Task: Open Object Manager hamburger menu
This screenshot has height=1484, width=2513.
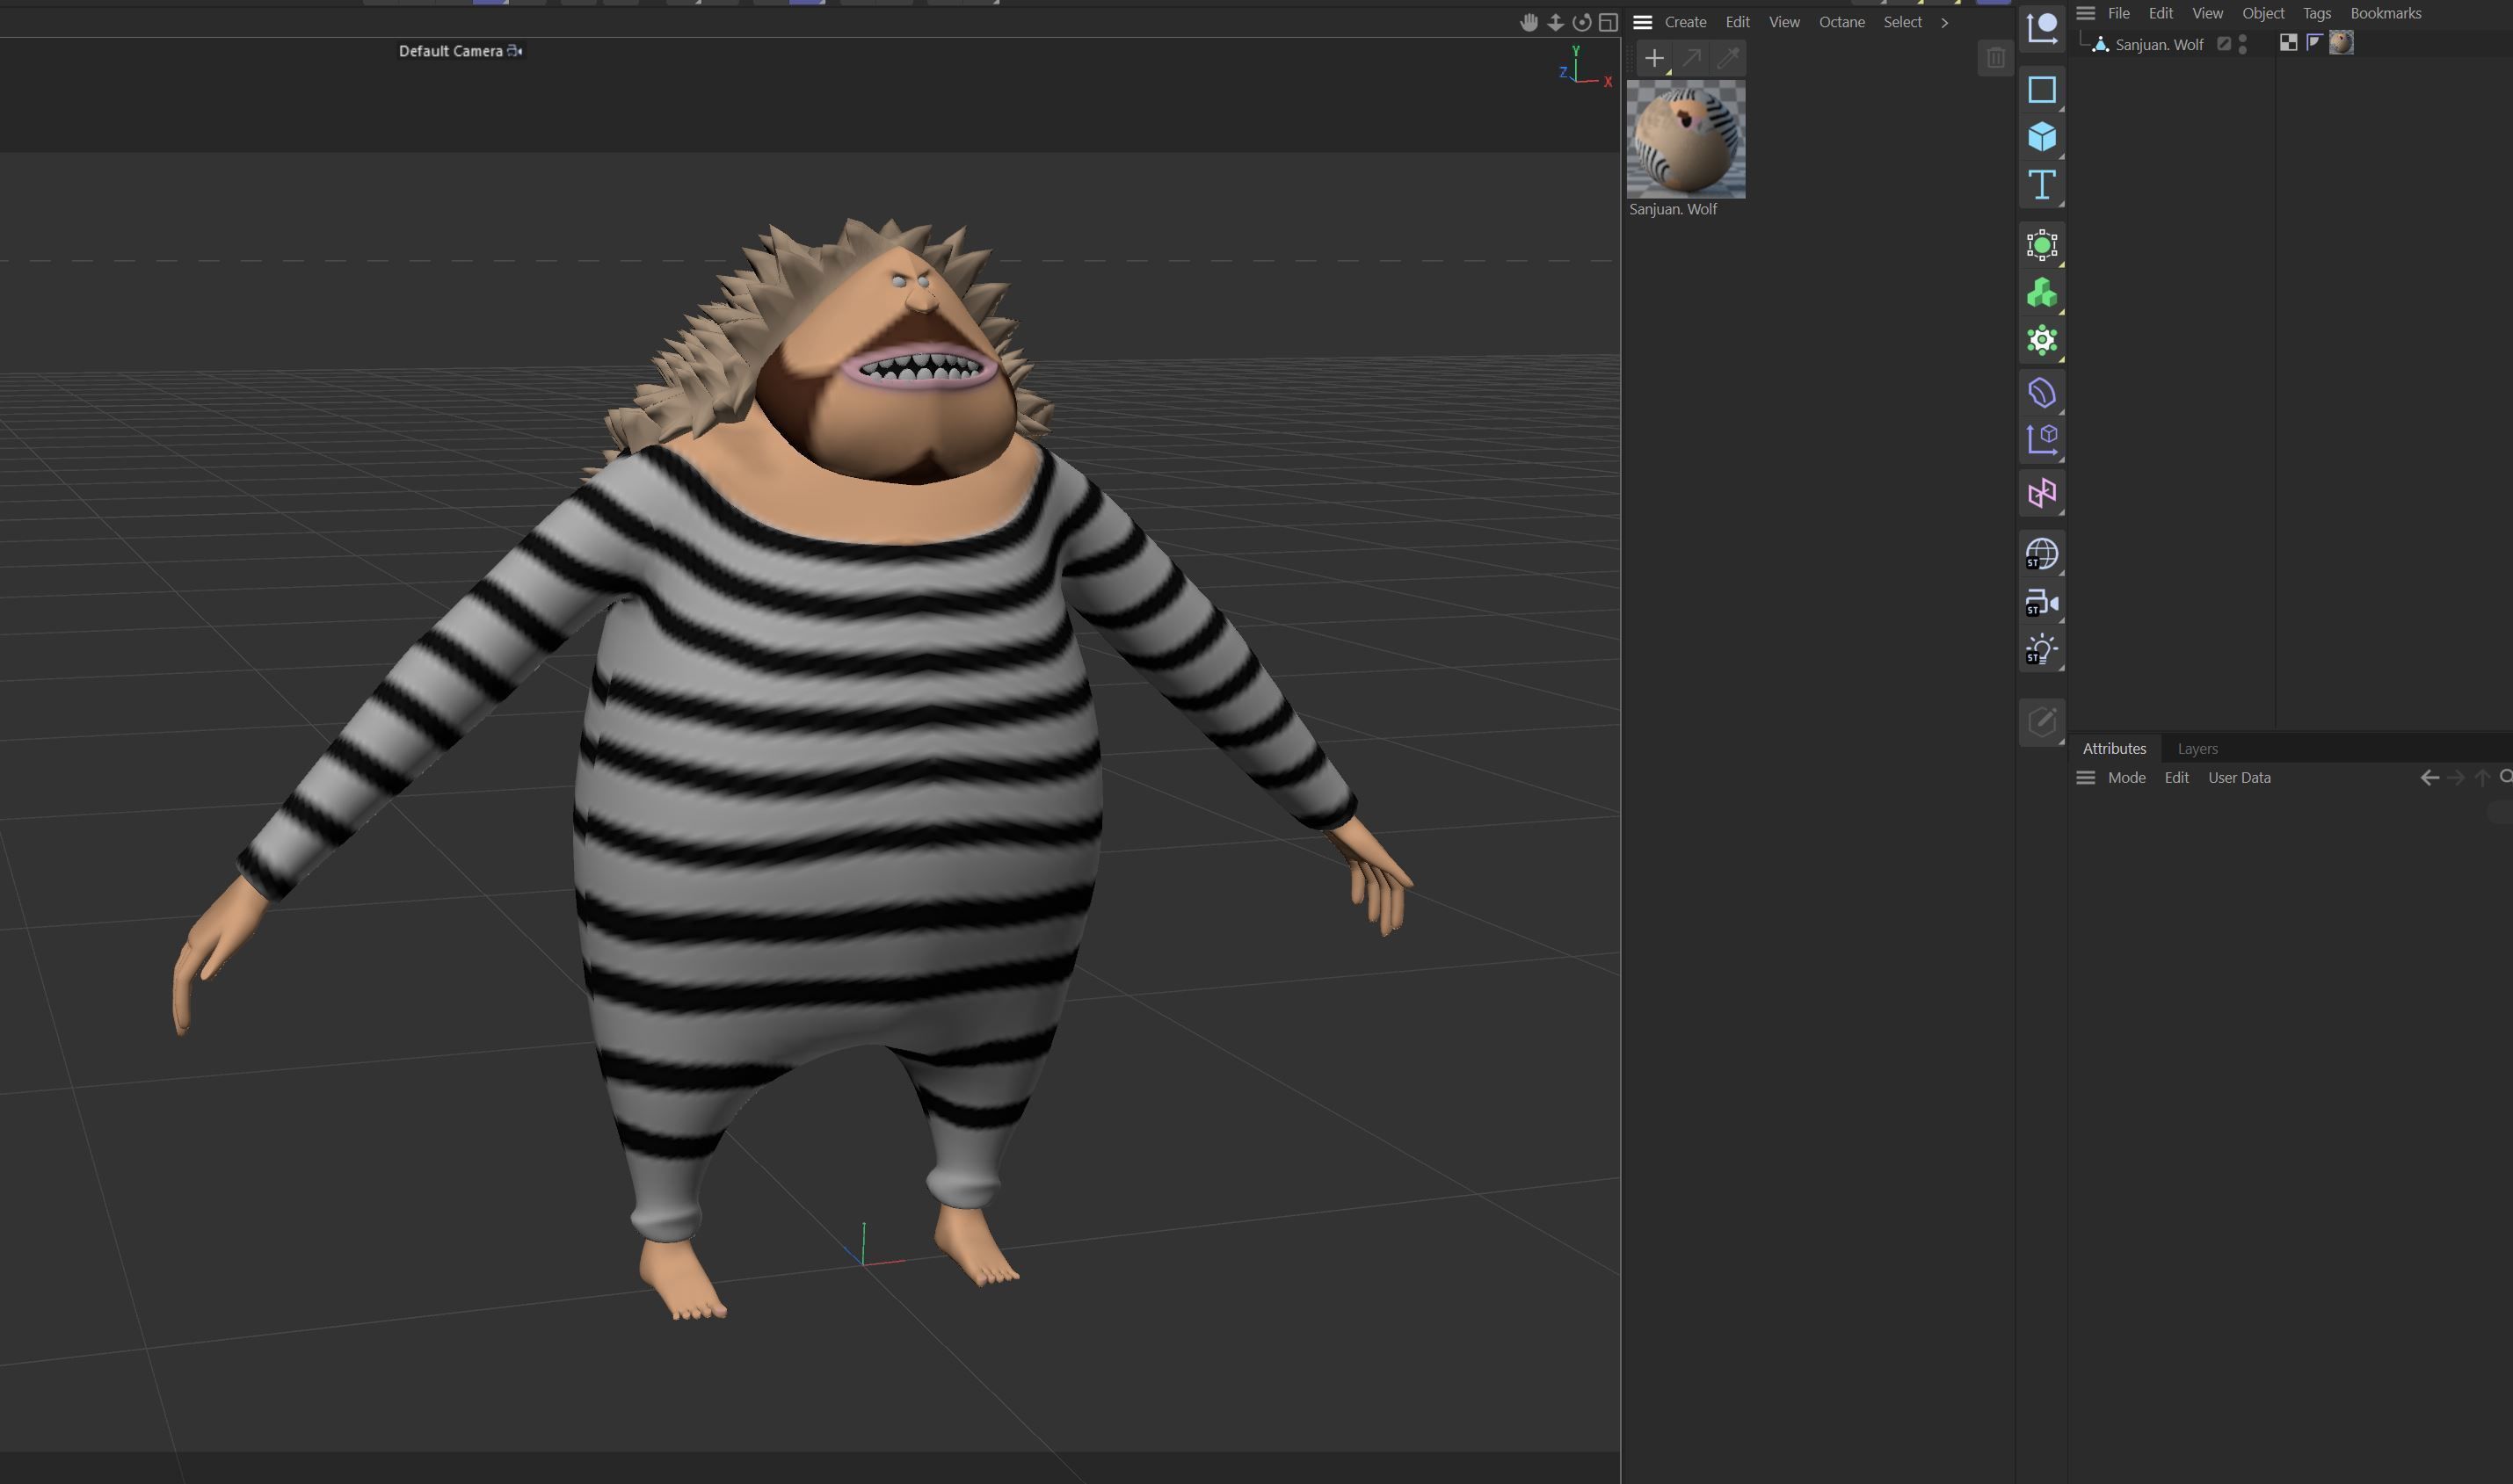Action: tap(2085, 13)
